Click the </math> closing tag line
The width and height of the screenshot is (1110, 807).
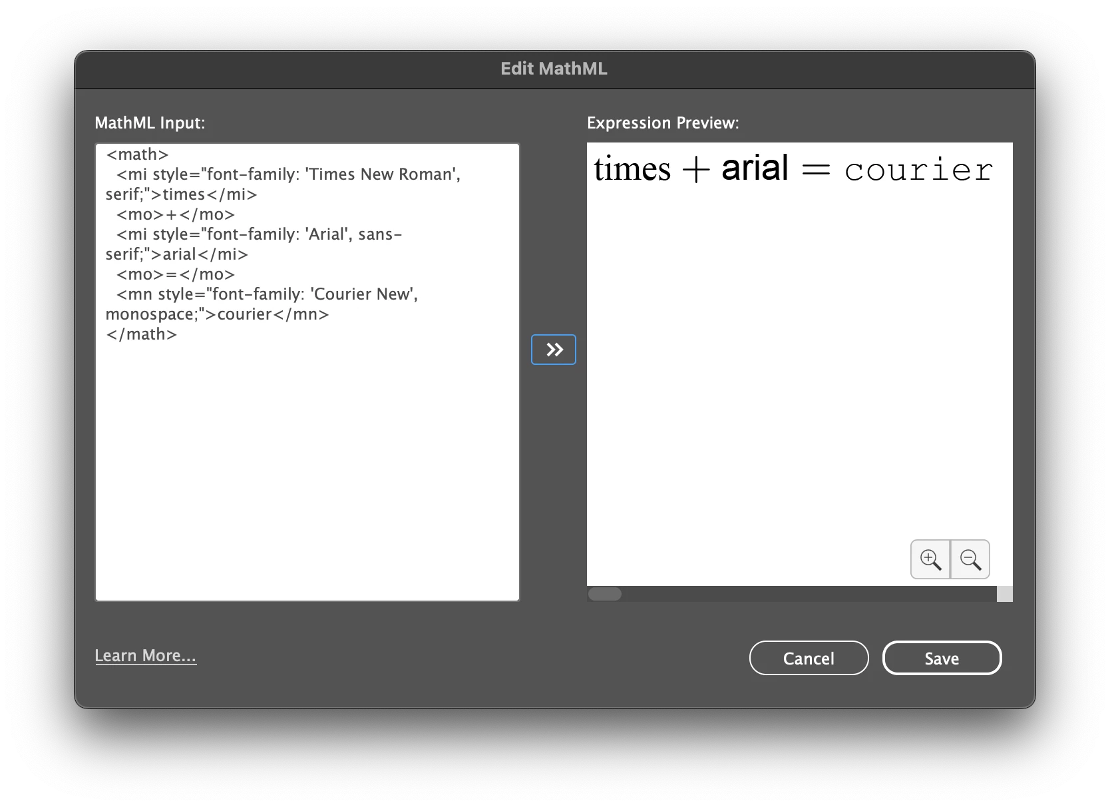coord(141,334)
